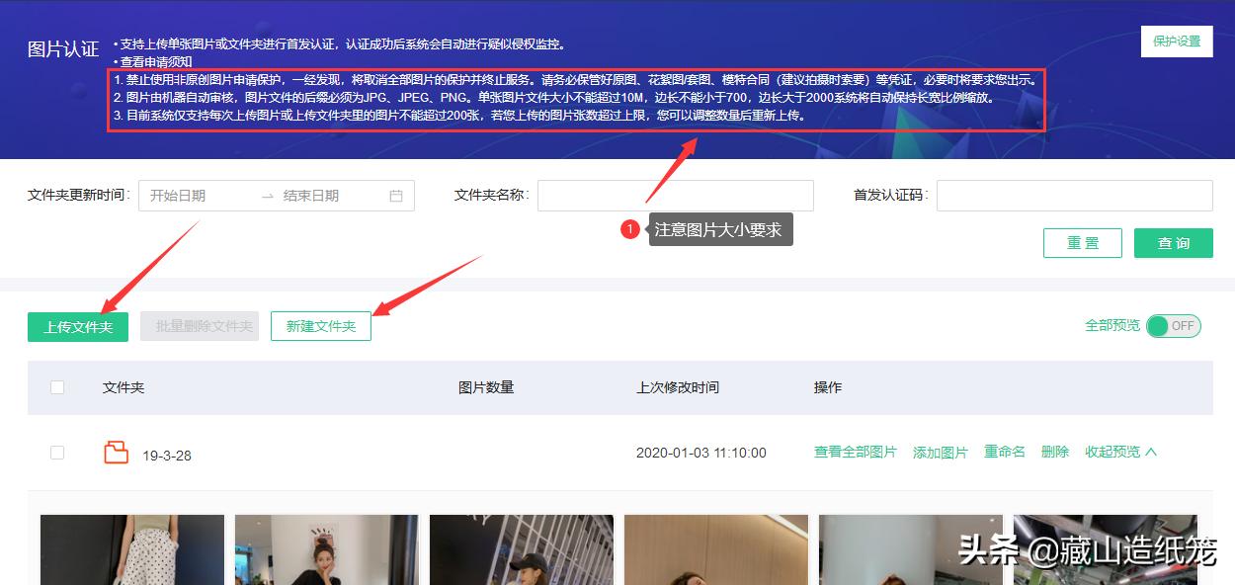
Task: Toggle the 全部预览 switch to ON
Action: click(x=1173, y=325)
